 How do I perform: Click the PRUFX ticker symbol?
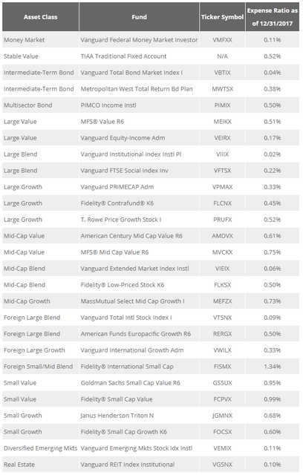(222, 220)
